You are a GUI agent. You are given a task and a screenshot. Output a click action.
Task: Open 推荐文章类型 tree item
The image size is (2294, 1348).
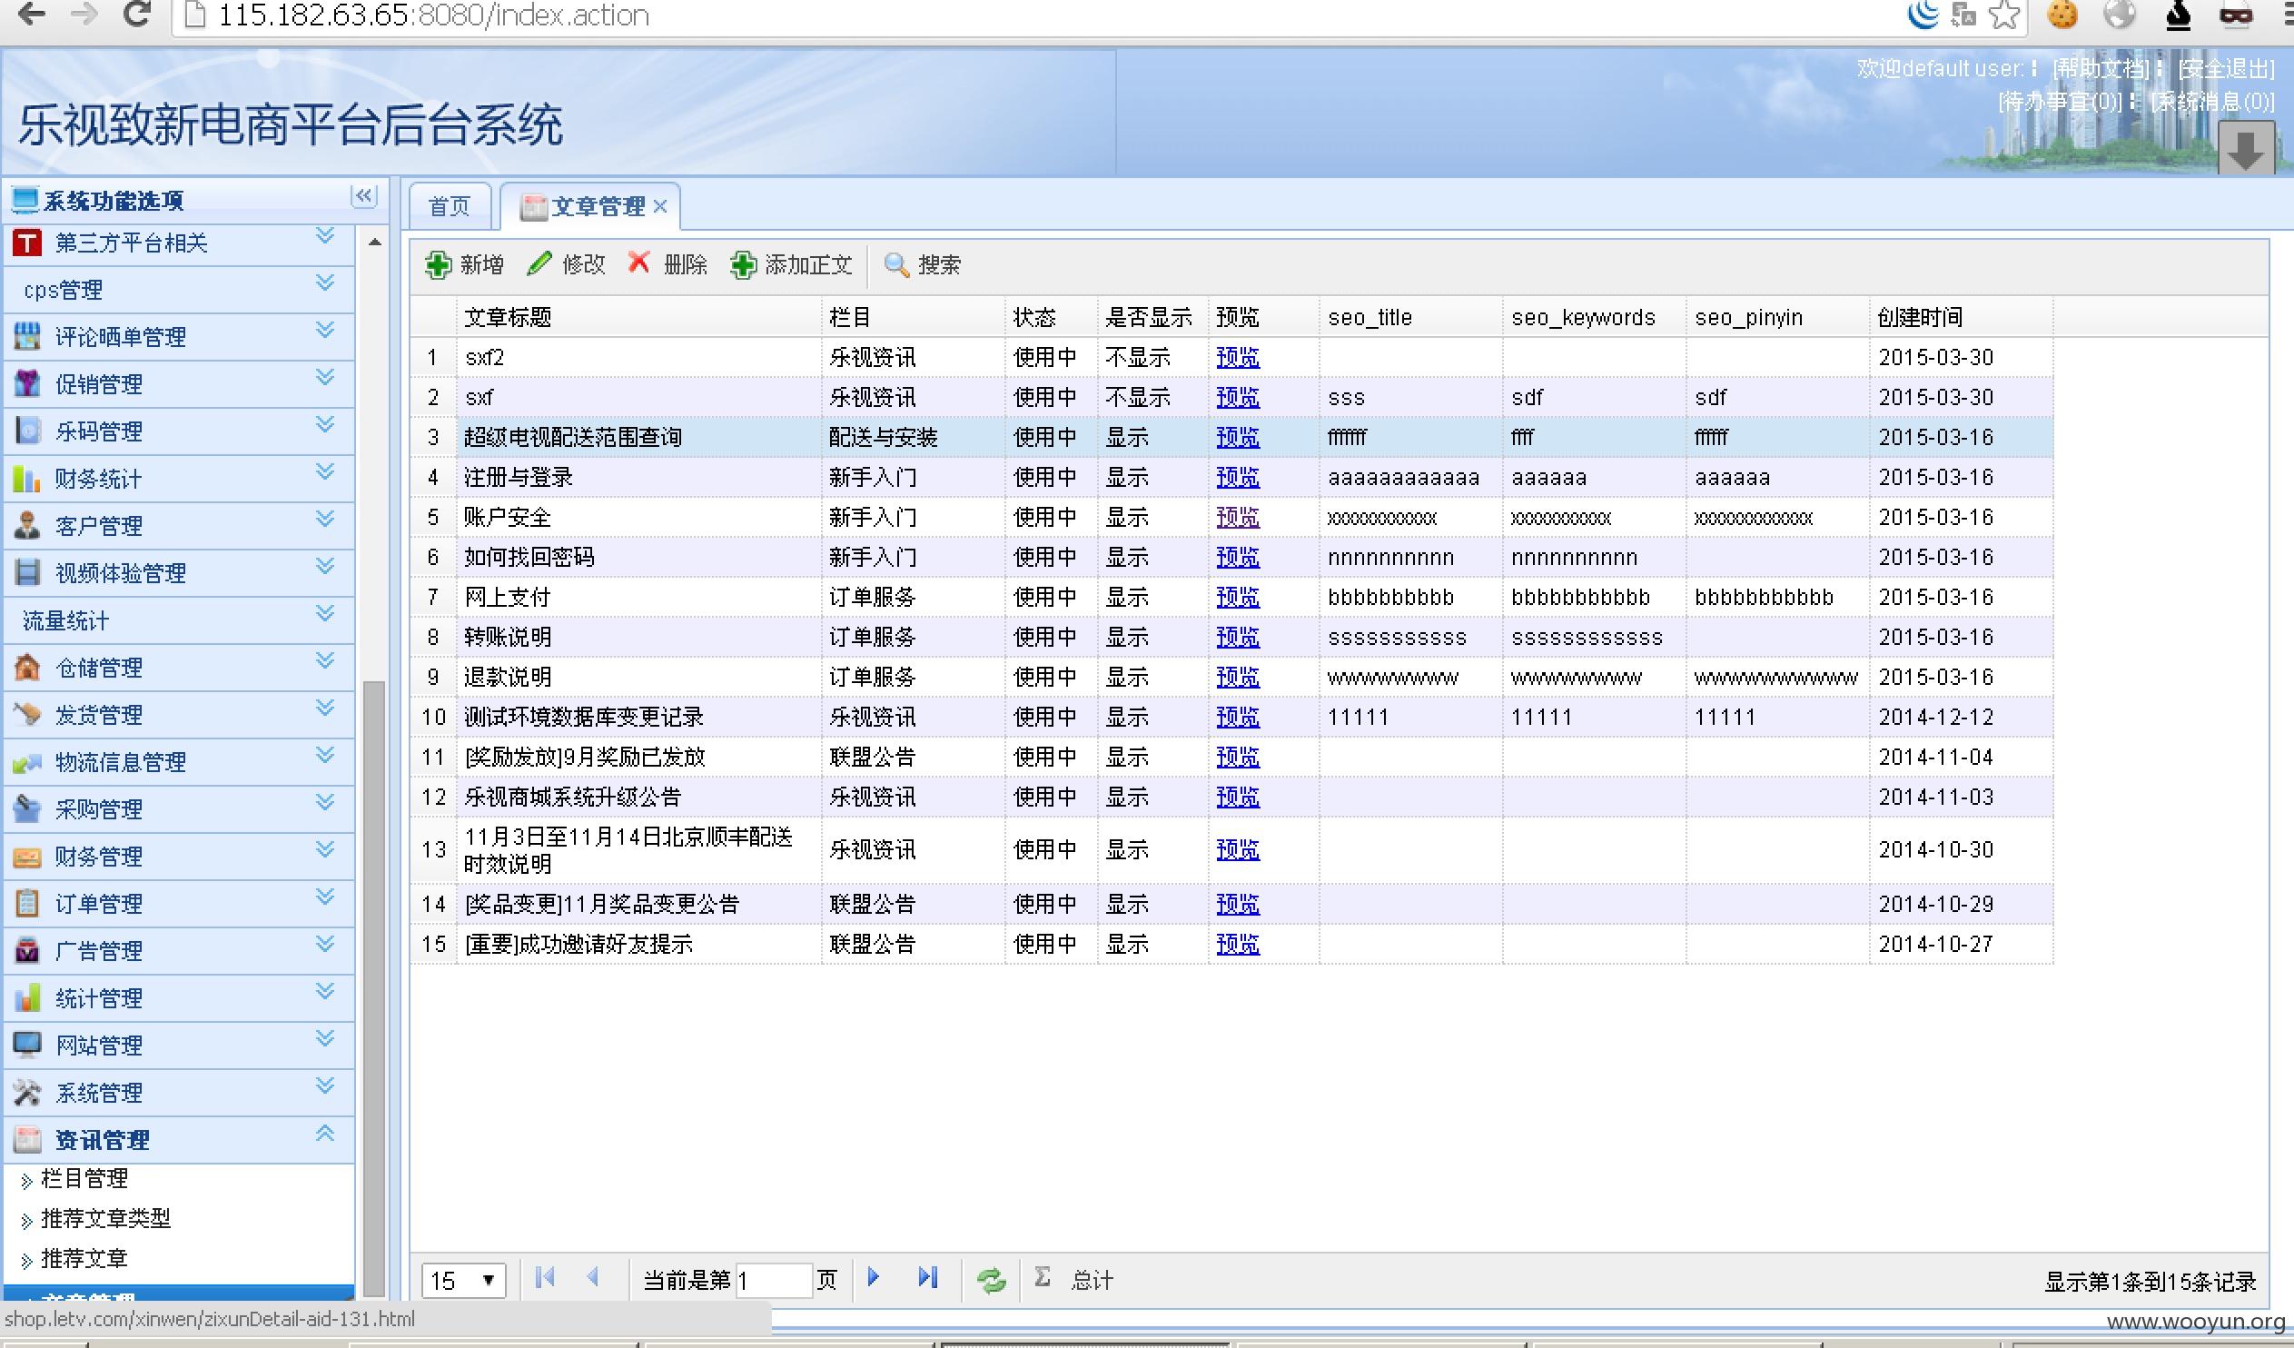tap(105, 1219)
